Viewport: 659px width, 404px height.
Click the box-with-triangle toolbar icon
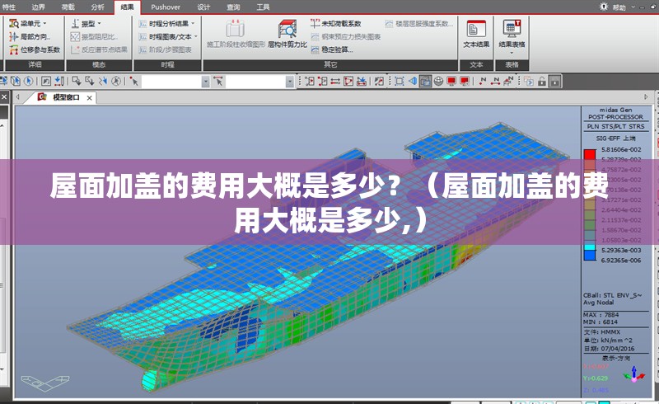click(348, 81)
